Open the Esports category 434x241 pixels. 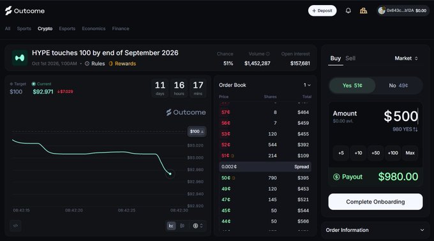point(67,29)
